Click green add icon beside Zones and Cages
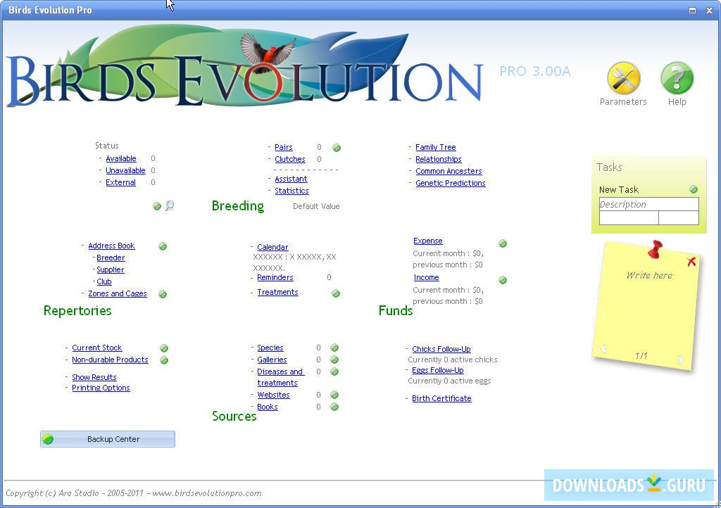The height and width of the screenshot is (508, 721). (163, 294)
